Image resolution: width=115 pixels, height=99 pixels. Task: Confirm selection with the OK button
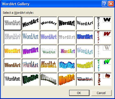[79, 93]
